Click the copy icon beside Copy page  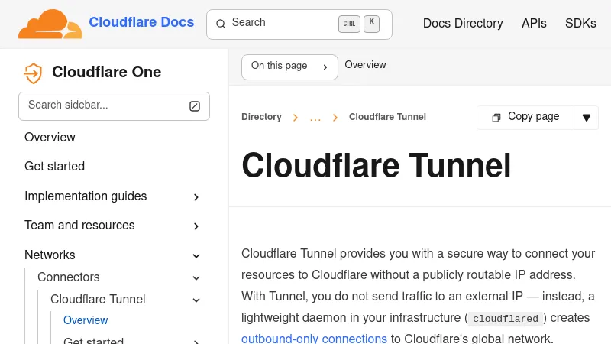496,117
